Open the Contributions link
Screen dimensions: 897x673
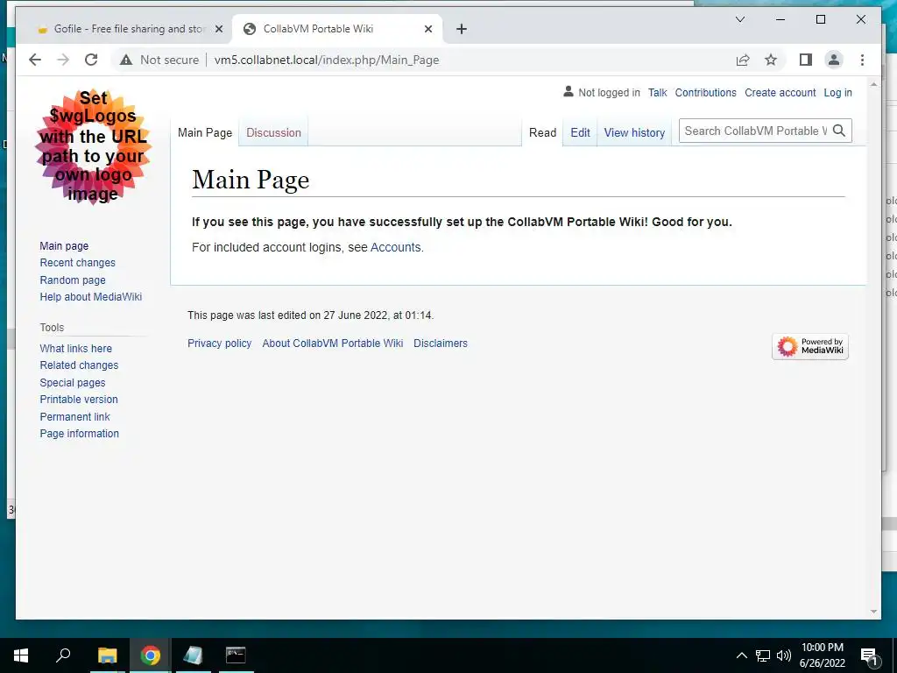coord(705,93)
